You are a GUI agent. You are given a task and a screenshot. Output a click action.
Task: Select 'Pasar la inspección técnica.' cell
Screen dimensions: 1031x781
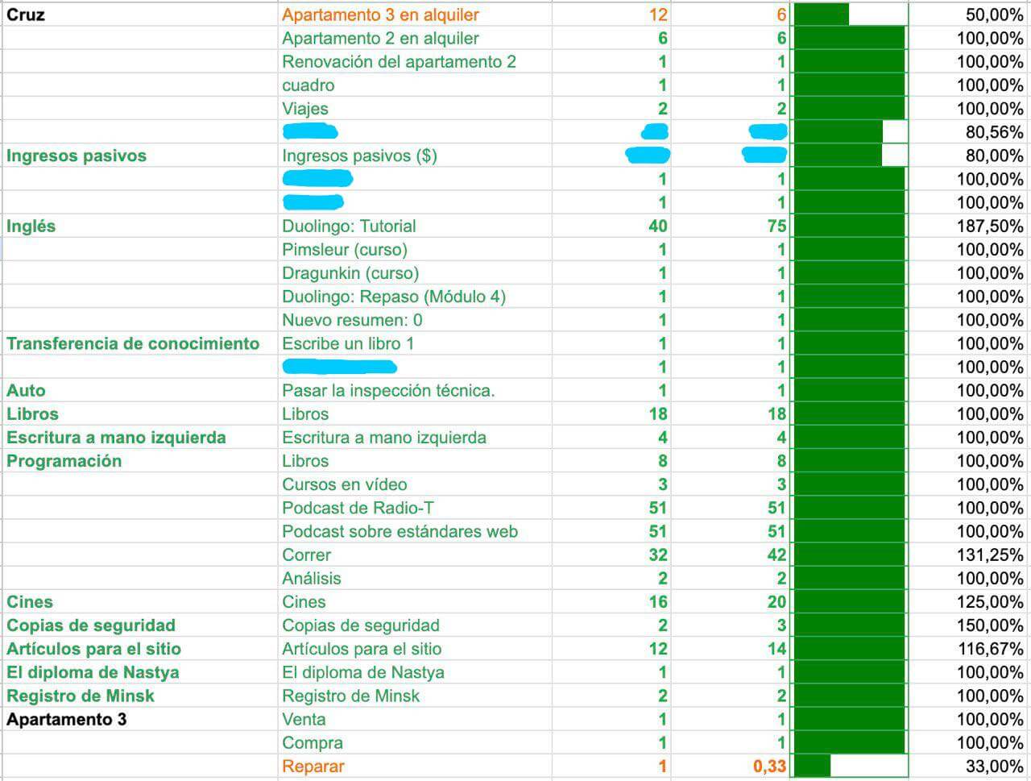pos(415,390)
